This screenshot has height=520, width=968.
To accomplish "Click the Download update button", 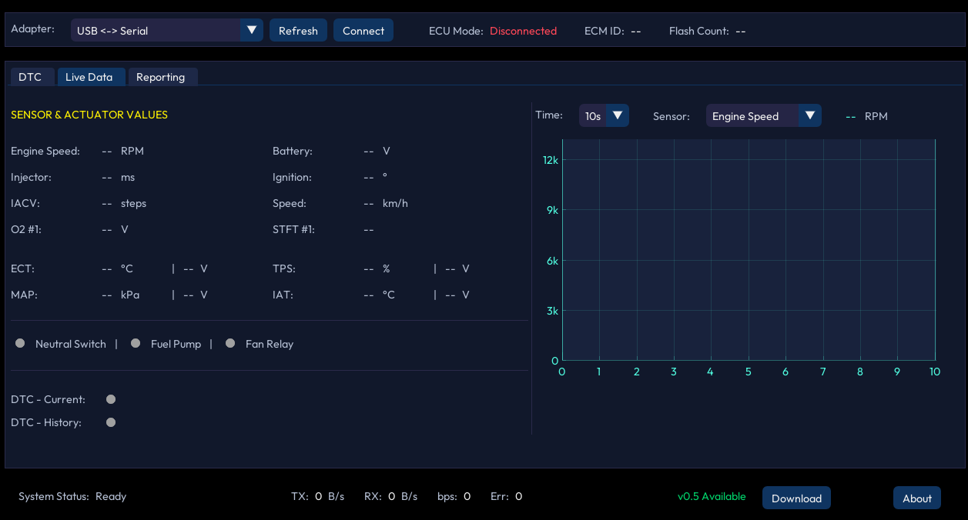I will click(796, 498).
